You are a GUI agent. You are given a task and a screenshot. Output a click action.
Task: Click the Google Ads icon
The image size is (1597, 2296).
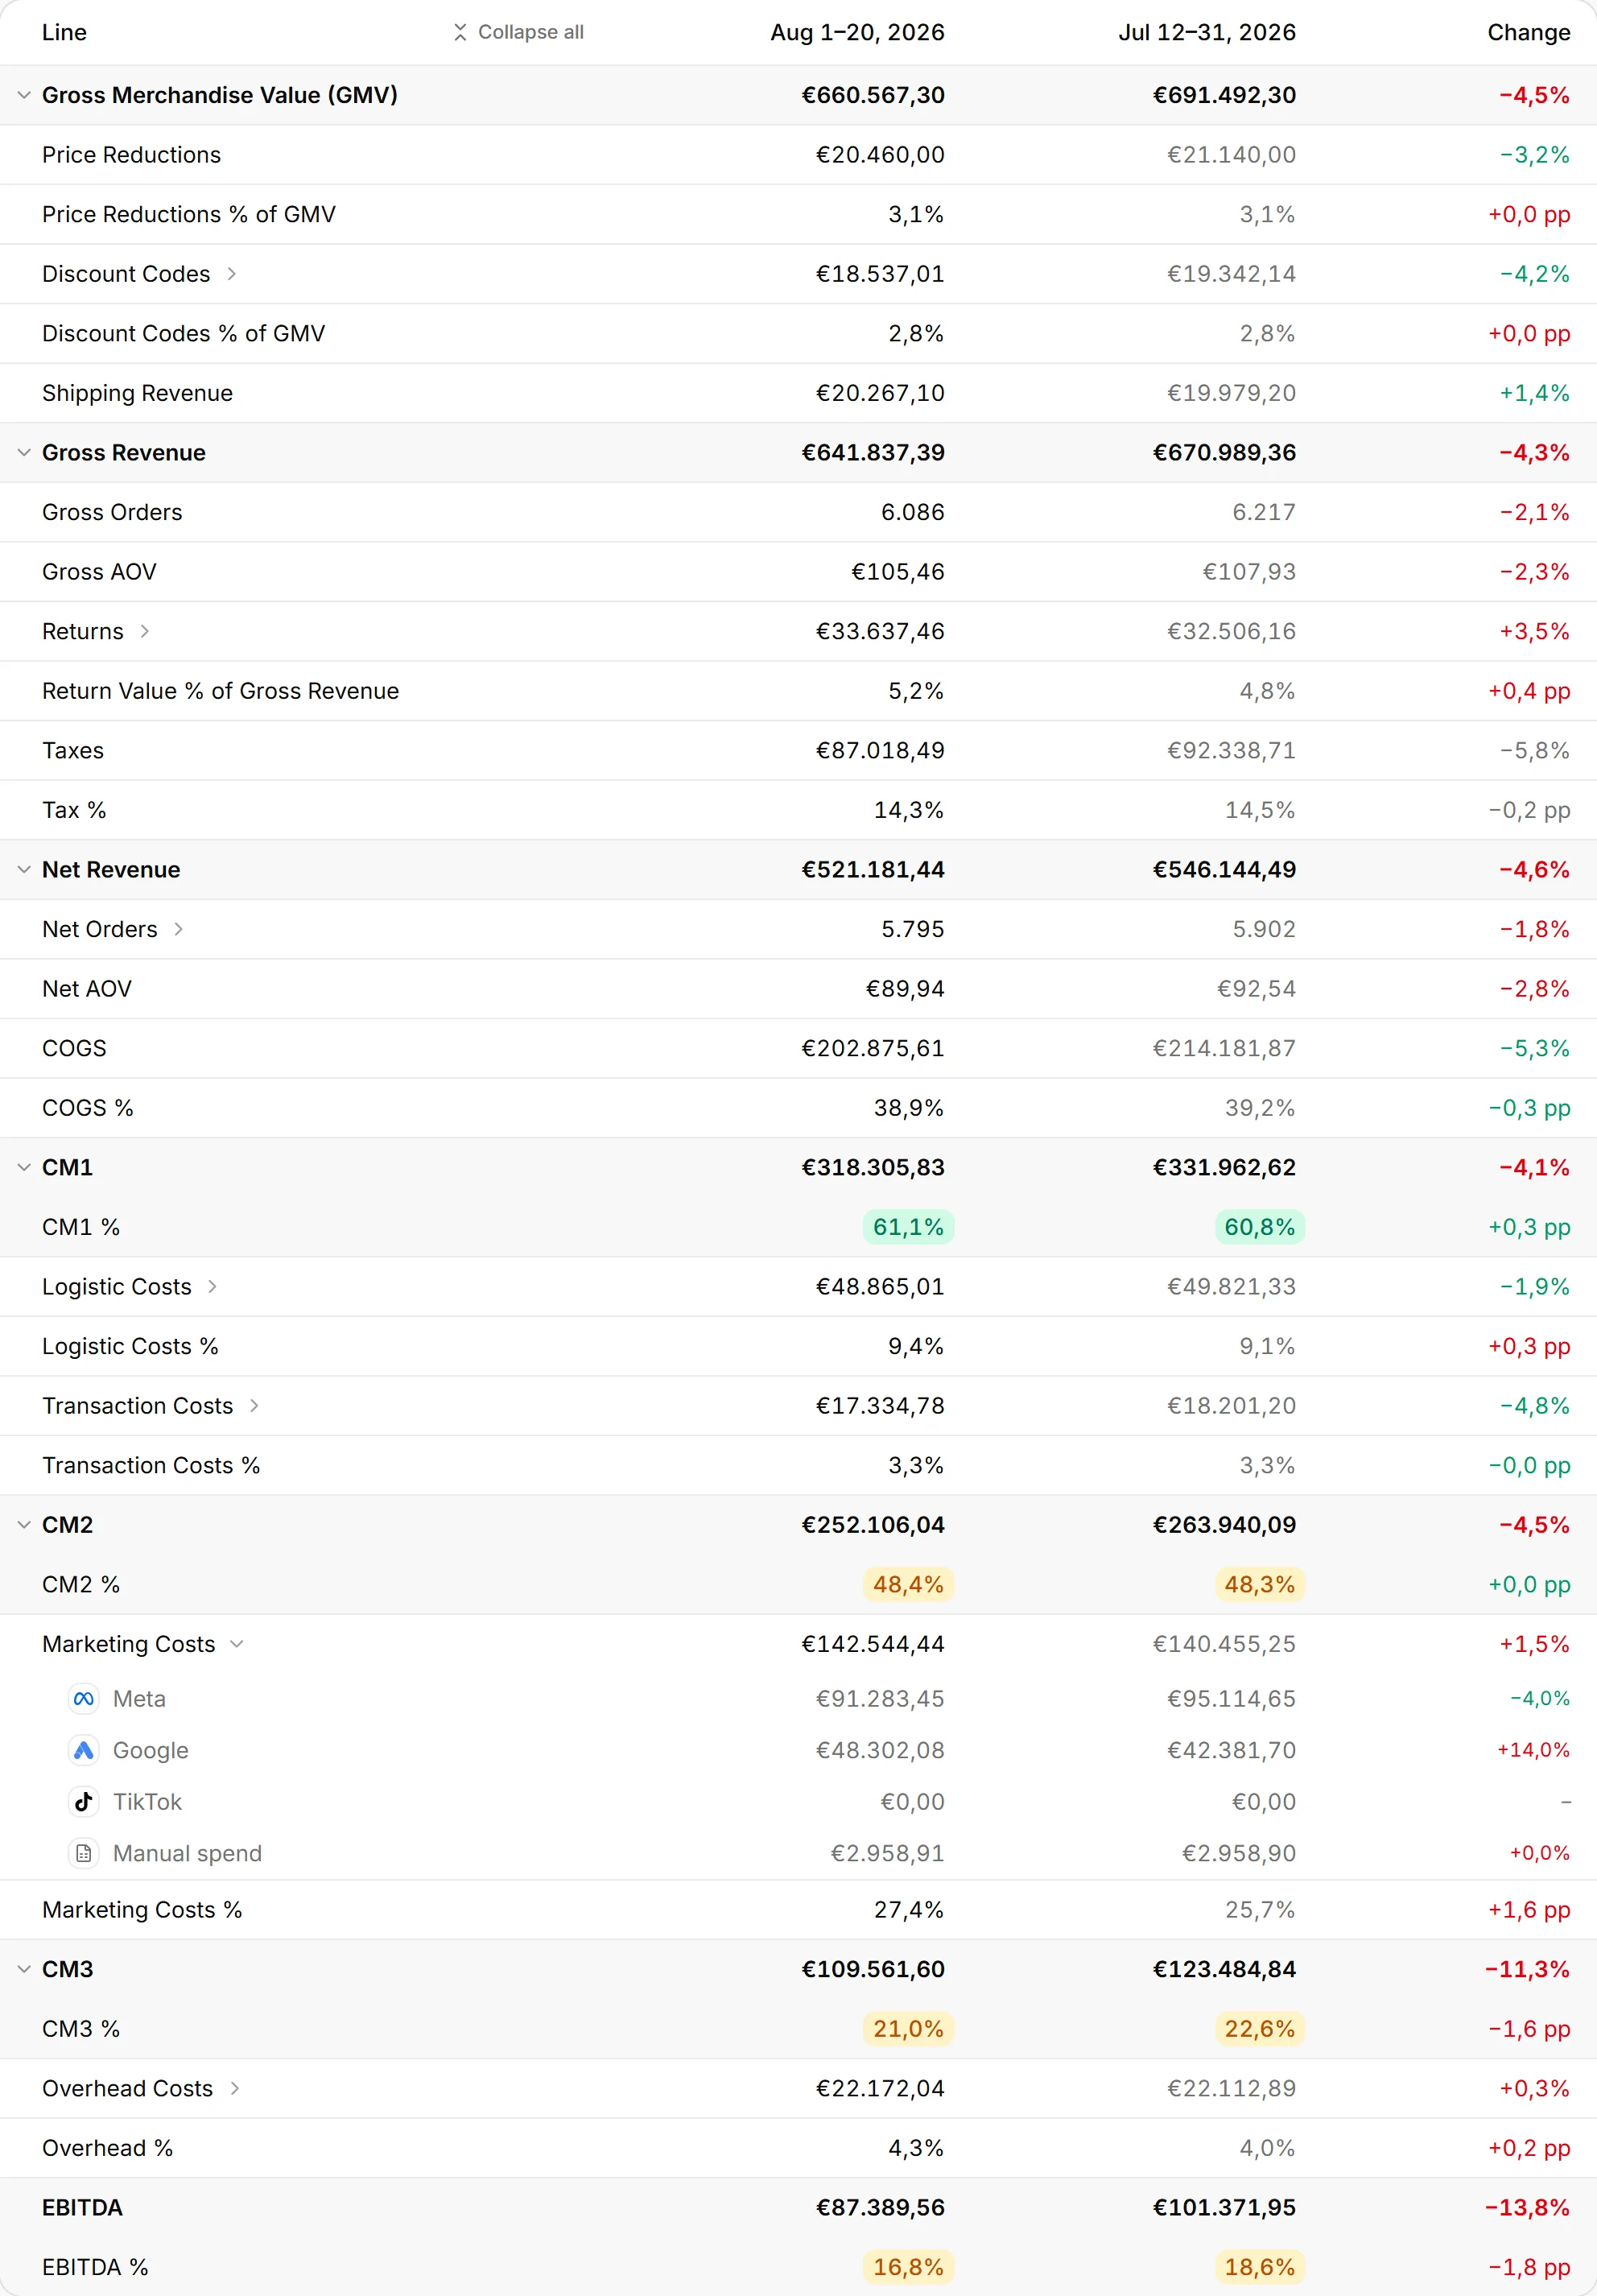coord(84,1750)
